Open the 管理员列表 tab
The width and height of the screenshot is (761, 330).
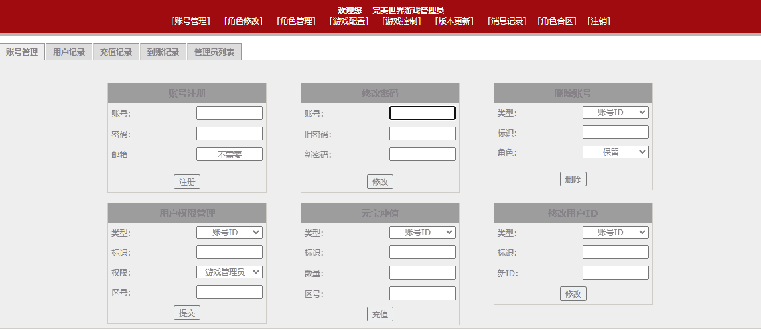coord(214,52)
